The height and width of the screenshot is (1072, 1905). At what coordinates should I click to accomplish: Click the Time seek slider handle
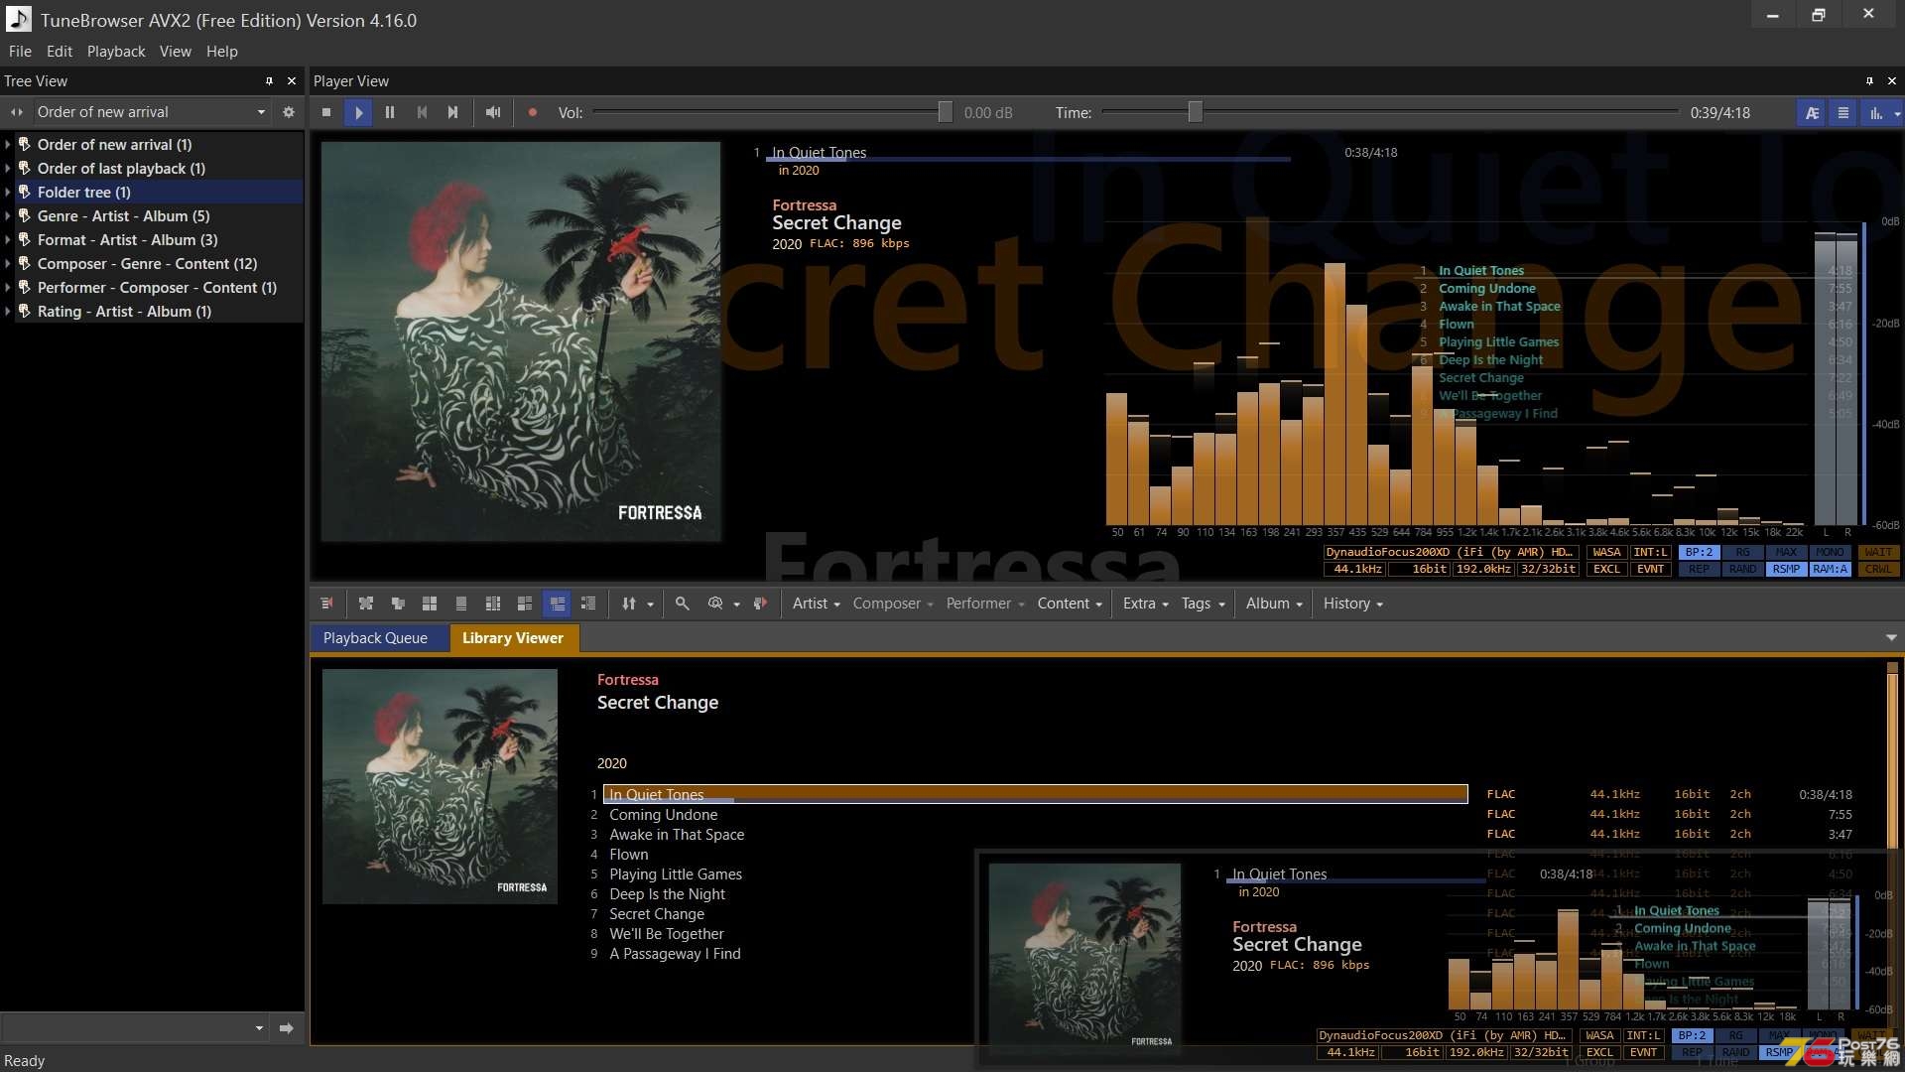coord(1196,112)
